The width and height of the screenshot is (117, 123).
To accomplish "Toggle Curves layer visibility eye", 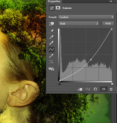I will 104,89.
